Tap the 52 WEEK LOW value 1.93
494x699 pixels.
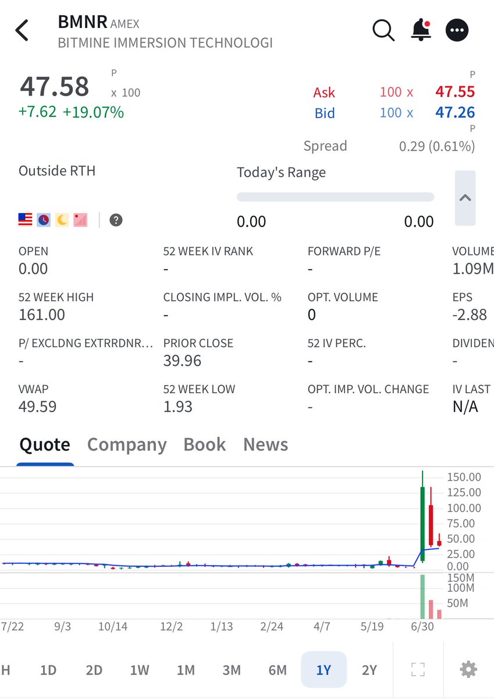click(x=178, y=407)
